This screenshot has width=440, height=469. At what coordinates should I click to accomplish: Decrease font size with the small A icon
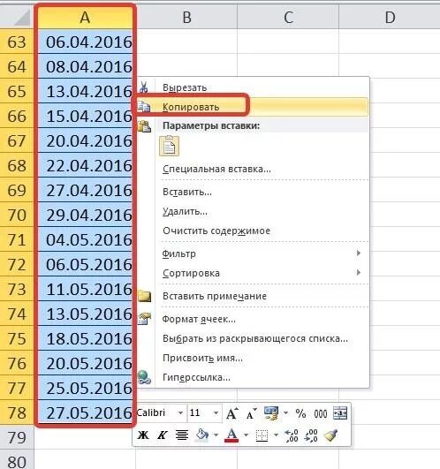click(x=251, y=413)
